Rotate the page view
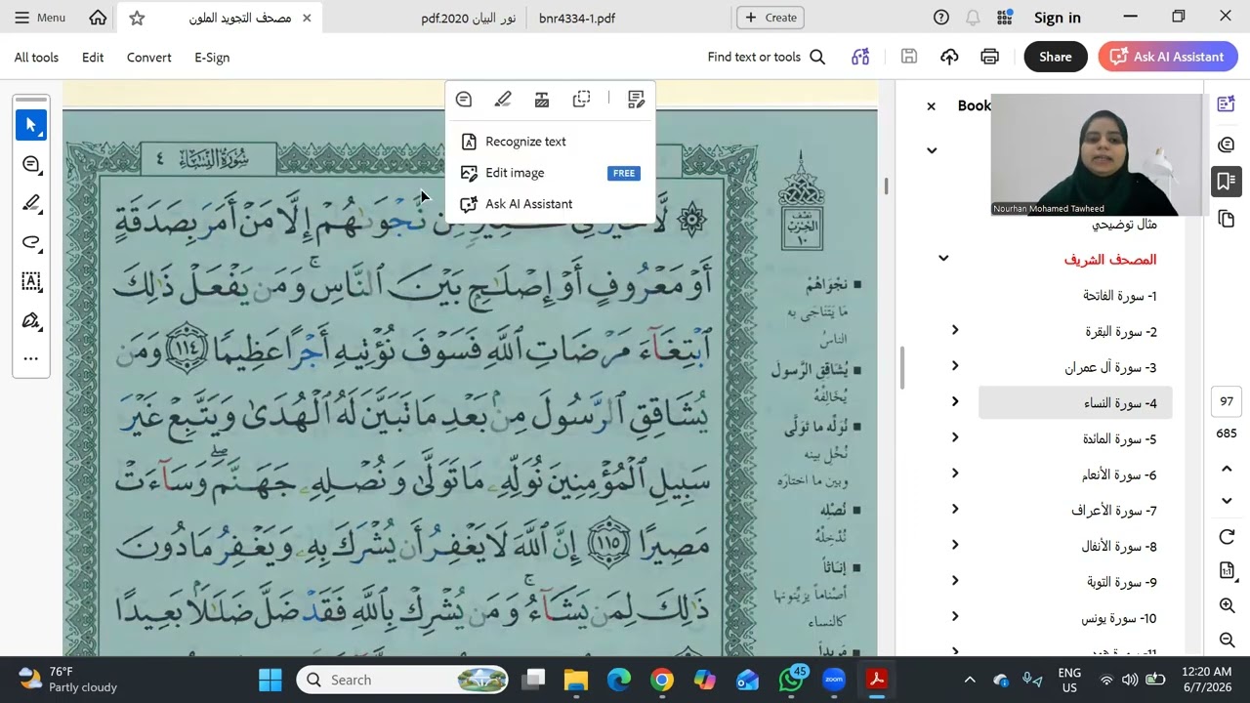 (x=1228, y=537)
